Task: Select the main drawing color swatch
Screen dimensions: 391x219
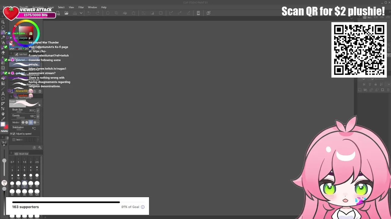Action: point(3,124)
